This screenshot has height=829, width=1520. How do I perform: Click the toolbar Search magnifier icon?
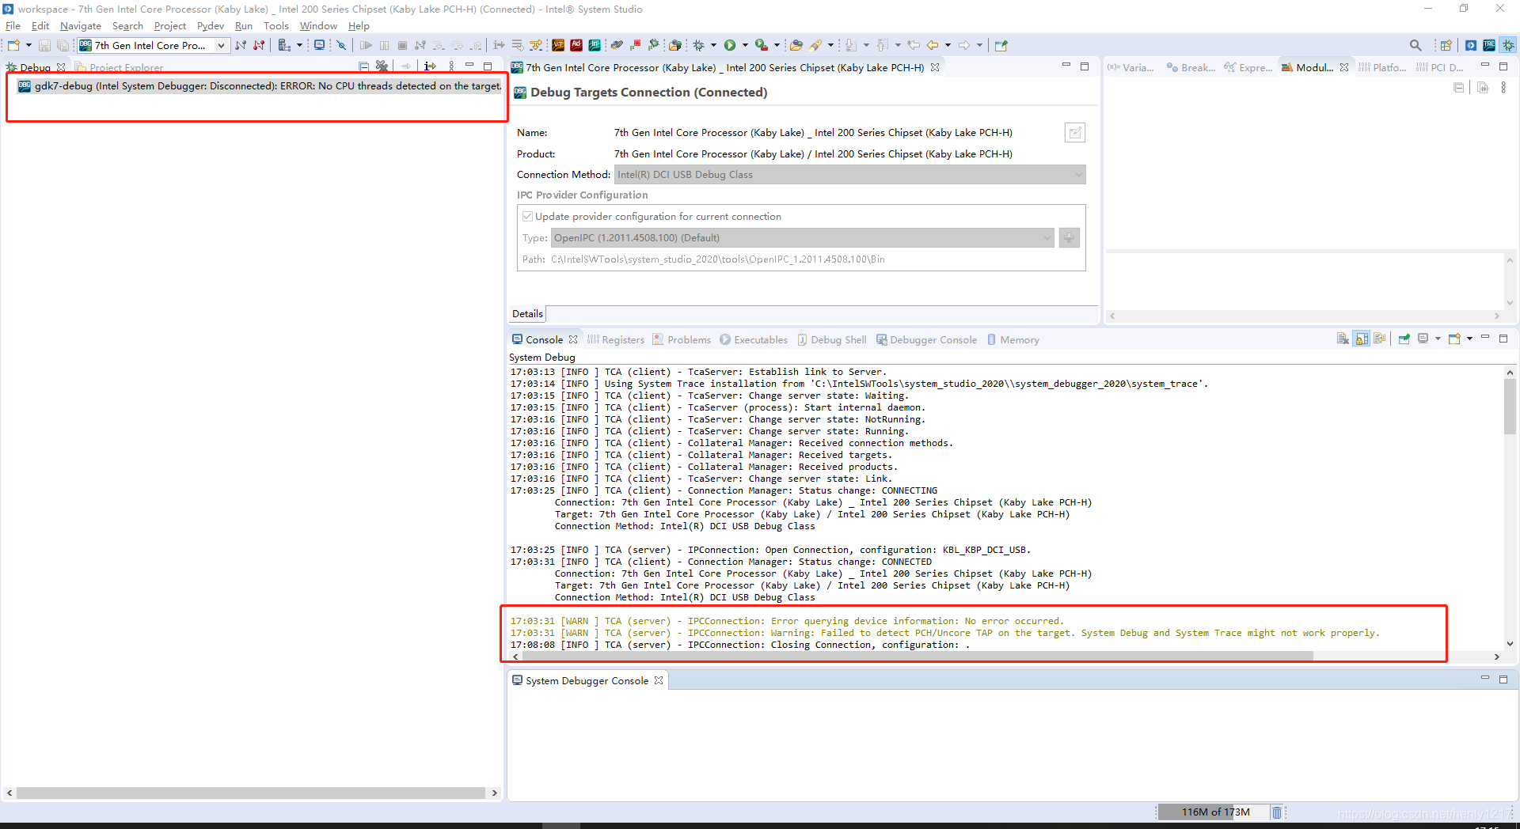click(1415, 45)
